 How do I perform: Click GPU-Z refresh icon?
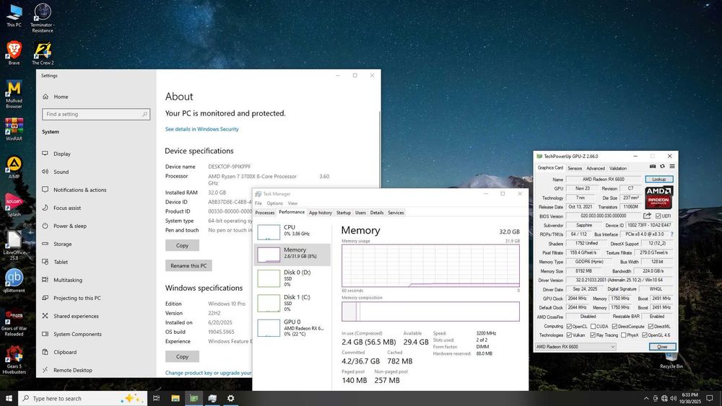click(x=662, y=167)
